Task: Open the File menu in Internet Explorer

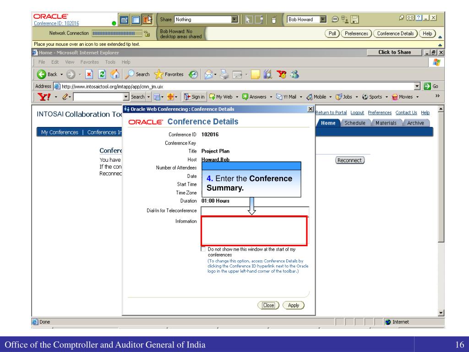Action: (x=42, y=62)
